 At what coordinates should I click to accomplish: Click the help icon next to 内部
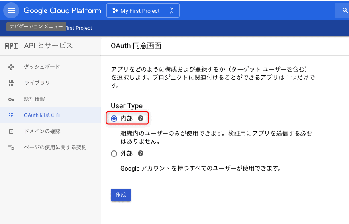[141, 118]
